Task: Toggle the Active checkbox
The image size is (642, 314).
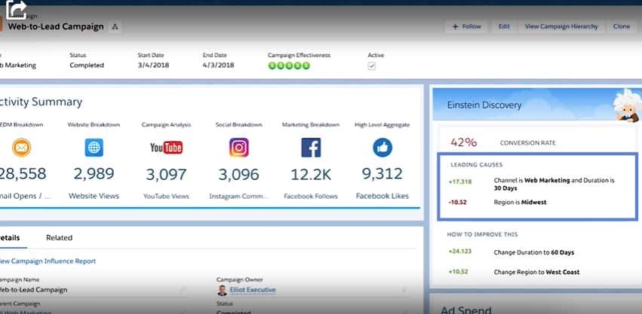Action: coord(371,66)
